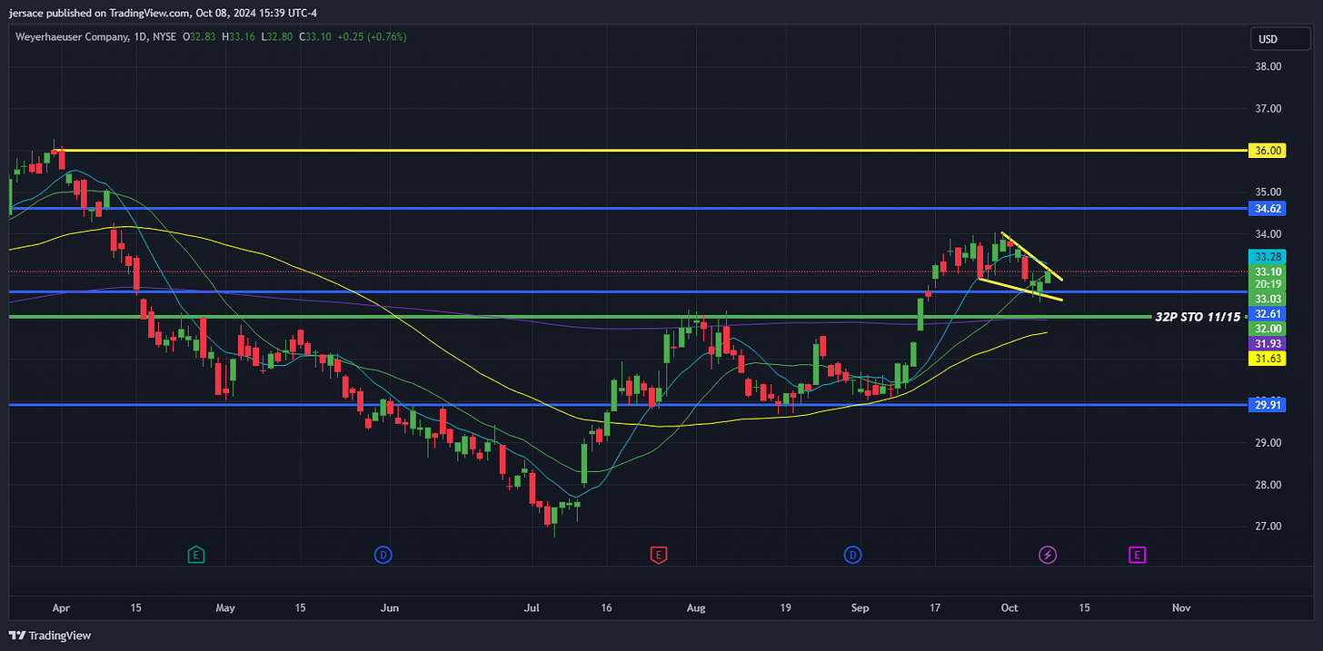Select the green 33.10 last price label
This screenshot has height=651, width=1323.
click(1268, 271)
